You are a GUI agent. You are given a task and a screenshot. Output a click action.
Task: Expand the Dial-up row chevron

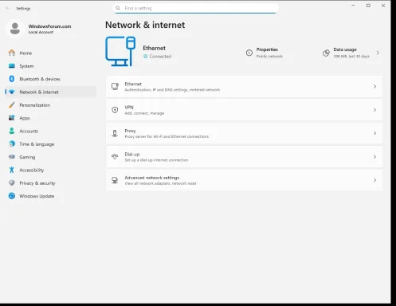(x=374, y=157)
